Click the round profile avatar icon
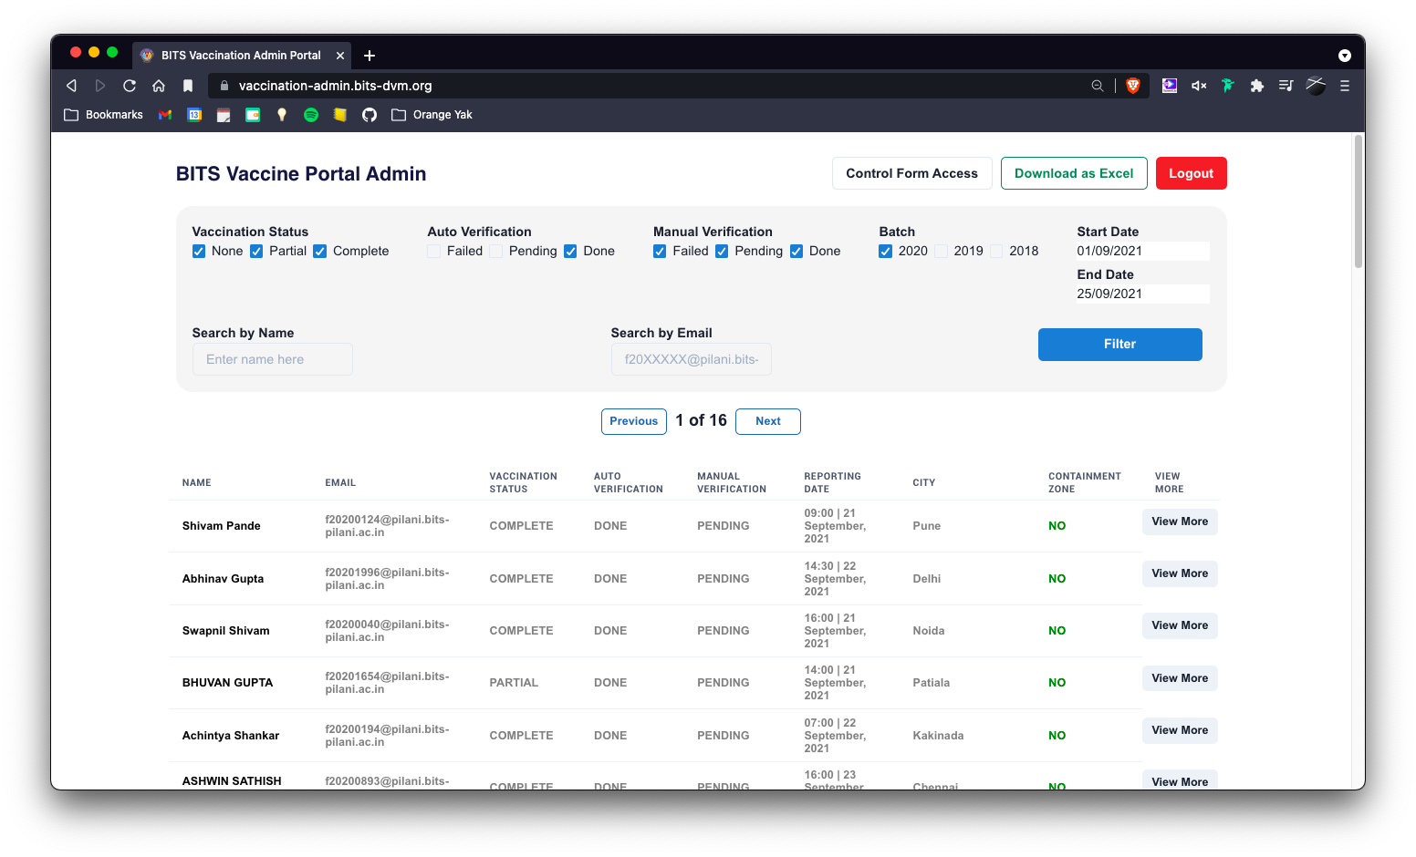 click(x=1316, y=86)
